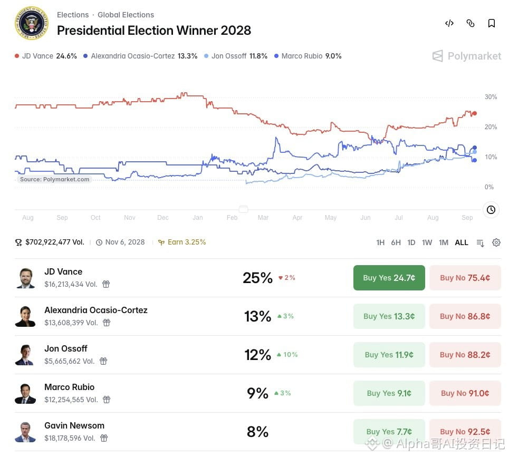Copy market link with chain icon
This screenshot has width=509, height=457.
pyautogui.click(x=470, y=23)
